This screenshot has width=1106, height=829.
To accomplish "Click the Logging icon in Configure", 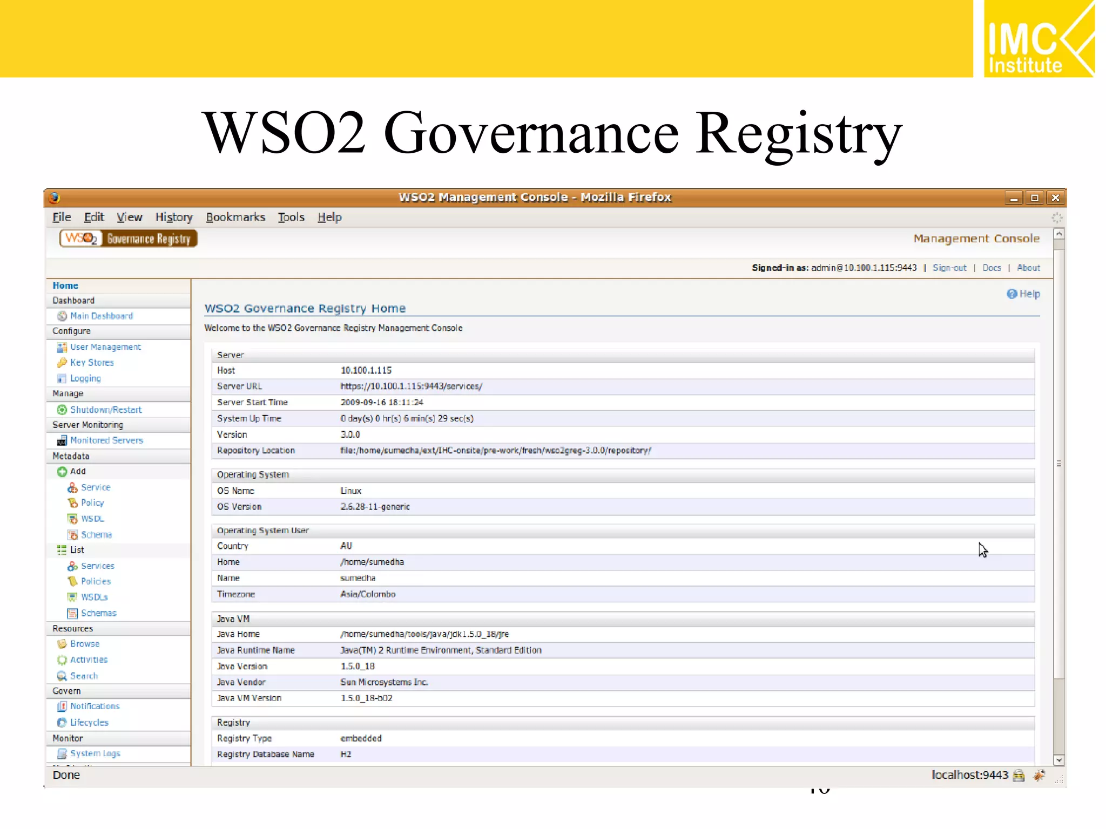I will 62,378.
